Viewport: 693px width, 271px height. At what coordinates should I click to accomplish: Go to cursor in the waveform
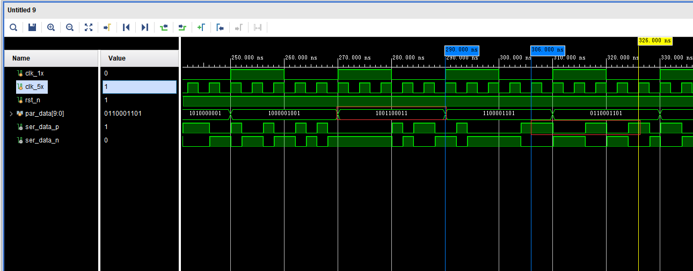coord(107,27)
